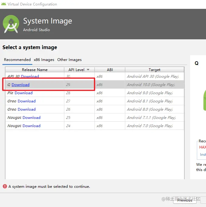Screen dimensions: 206x207
Task: Click the Release Name column header
Action: click(x=35, y=70)
